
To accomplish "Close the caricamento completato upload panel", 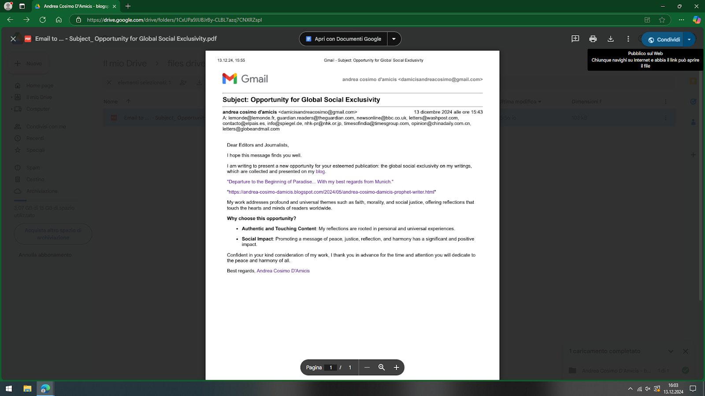I will coord(685,351).
